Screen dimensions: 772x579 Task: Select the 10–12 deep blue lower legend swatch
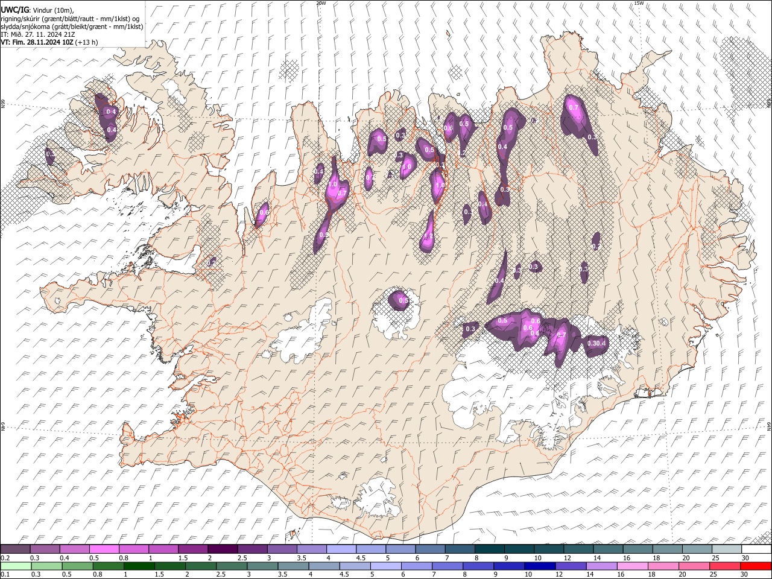pos(540,566)
